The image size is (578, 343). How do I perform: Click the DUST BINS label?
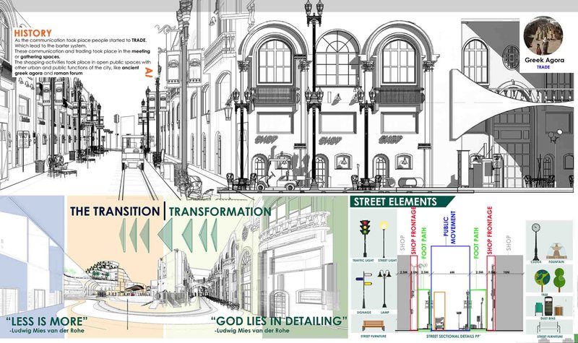point(549,318)
